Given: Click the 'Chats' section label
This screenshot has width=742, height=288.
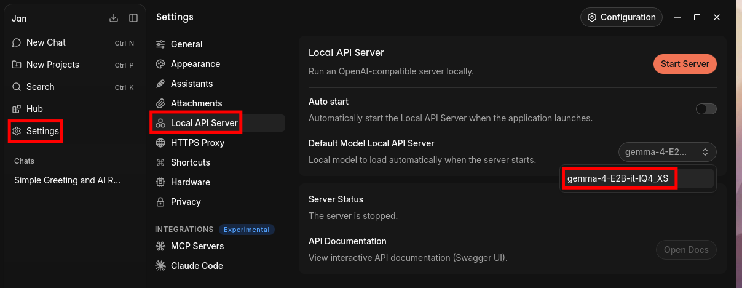Looking at the screenshot, I should point(24,161).
